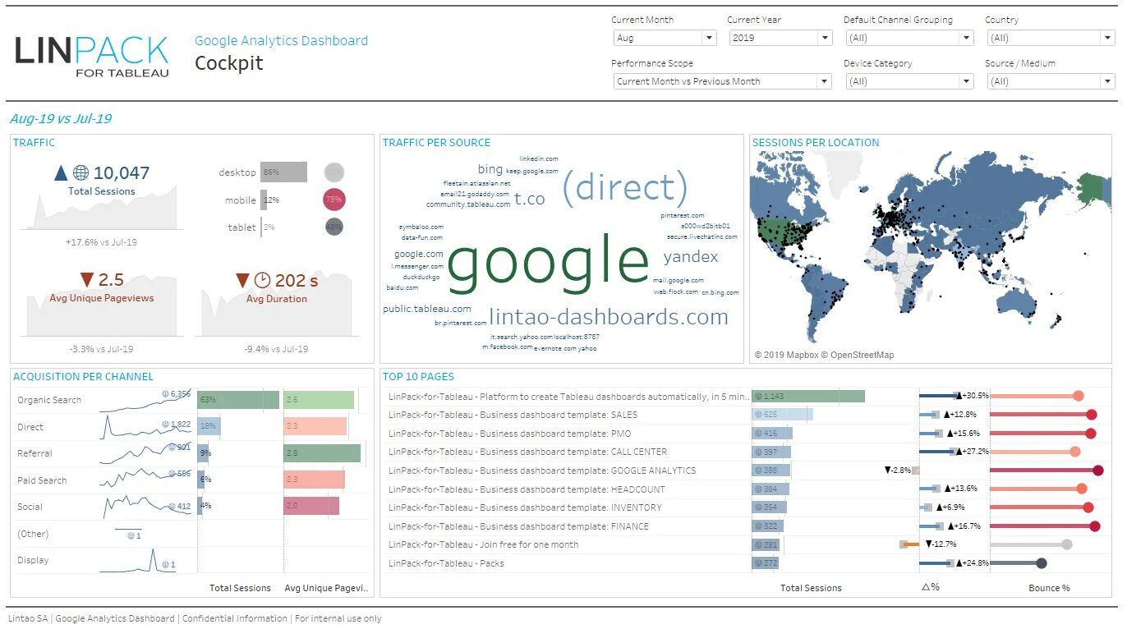
Task: Click the up triangle beside Total Sessions
Action: [60, 173]
